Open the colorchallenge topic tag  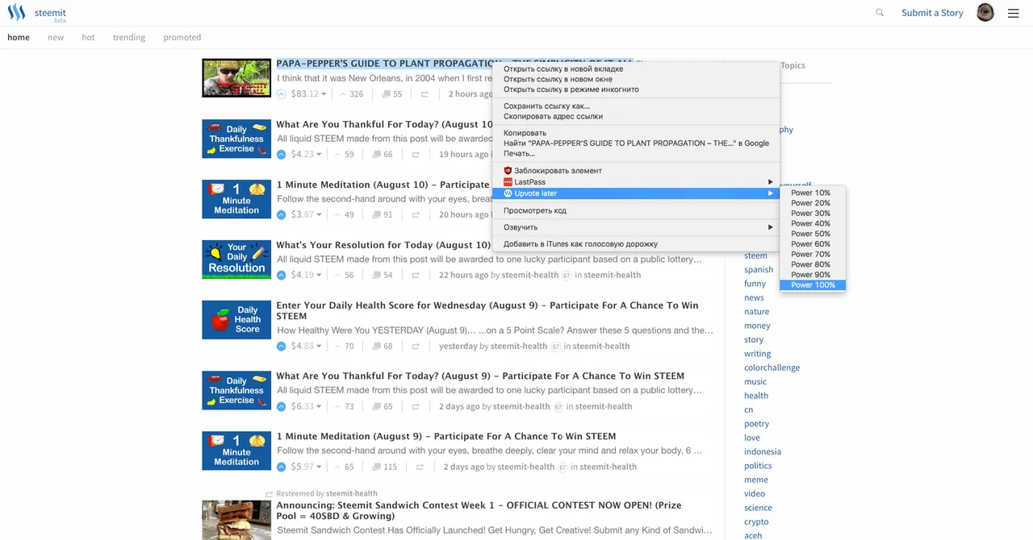[x=772, y=368]
